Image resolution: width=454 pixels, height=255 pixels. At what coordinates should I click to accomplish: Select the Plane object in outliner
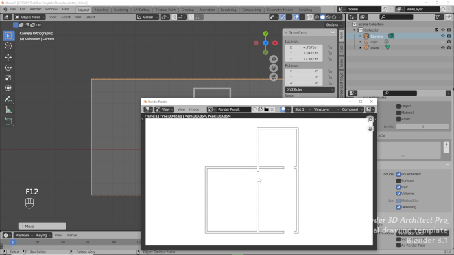click(374, 48)
